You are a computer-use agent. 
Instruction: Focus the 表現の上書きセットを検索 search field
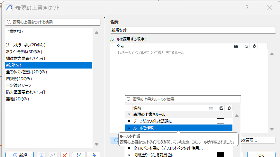point(53,22)
